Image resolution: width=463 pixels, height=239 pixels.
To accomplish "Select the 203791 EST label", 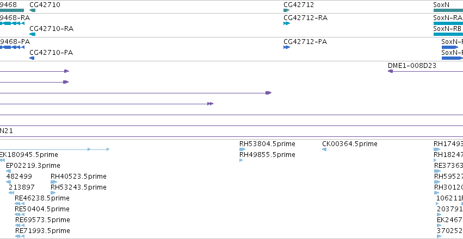I will tap(450, 209).
